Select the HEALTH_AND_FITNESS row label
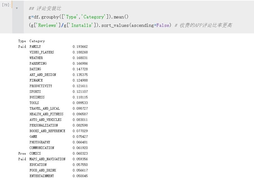Image resolution: width=254 pixels, height=179 pixels. [46, 114]
